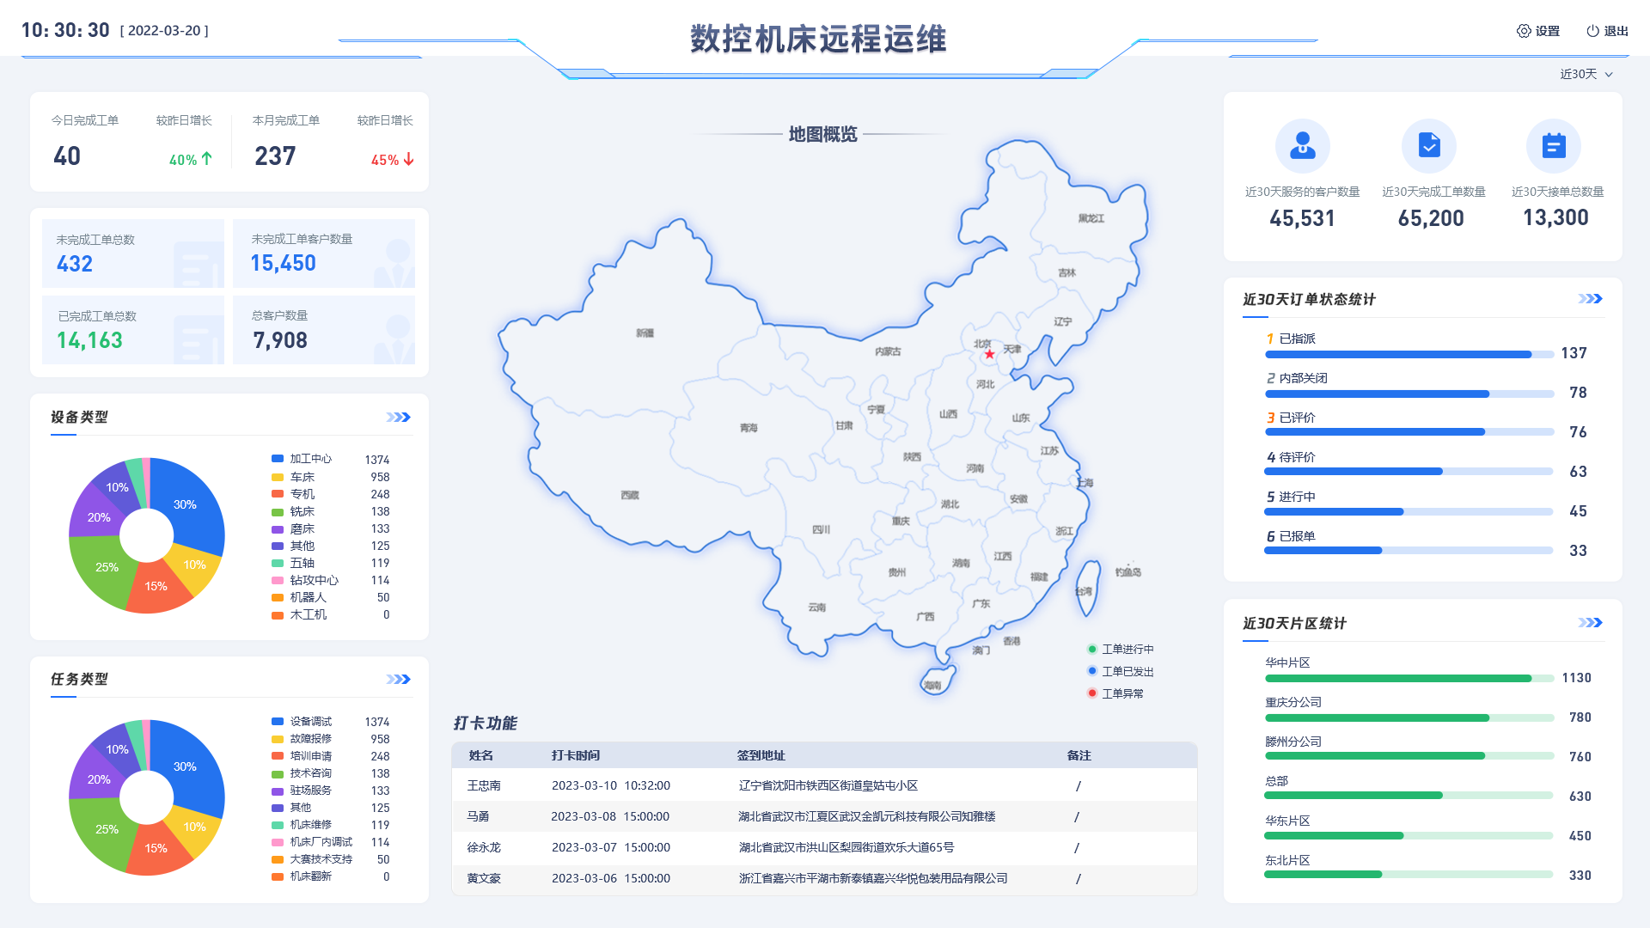Click the customer count user icon
The width and height of the screenshot is (1650, 928).
[x=1302, y=145]
